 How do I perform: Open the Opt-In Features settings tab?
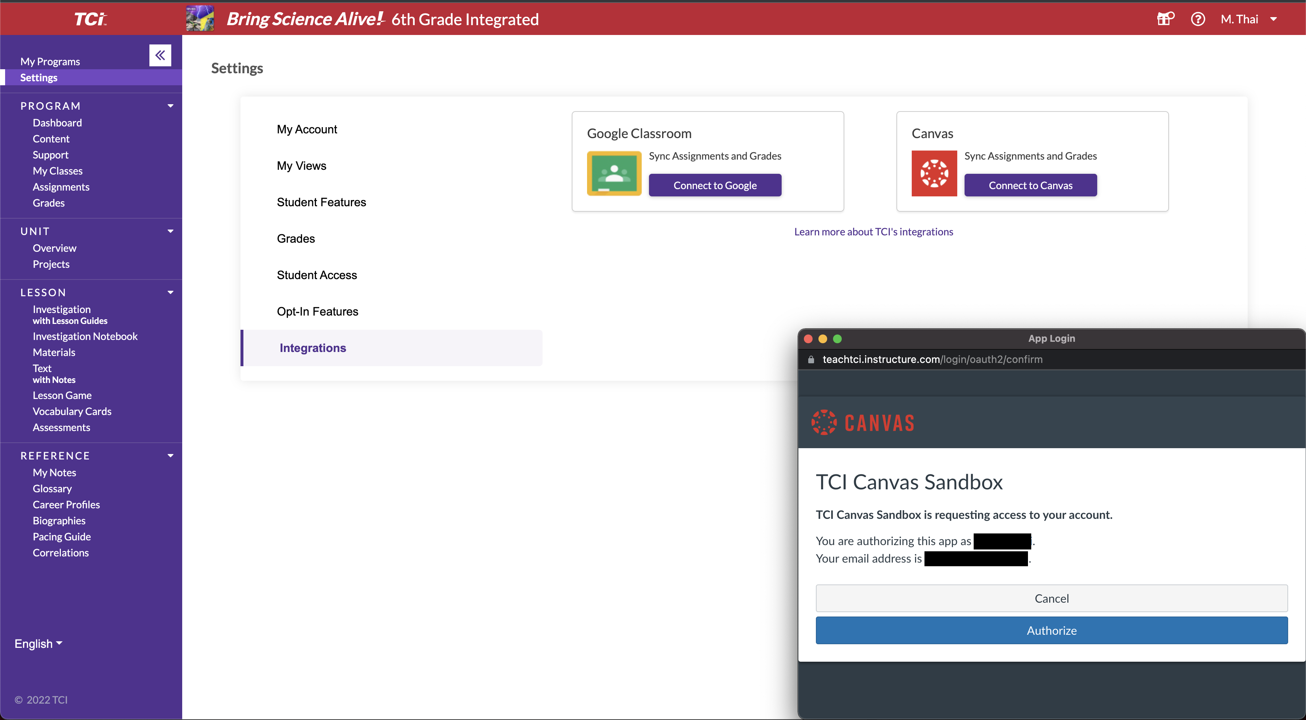pyautogui.click(x=317, y=311)
